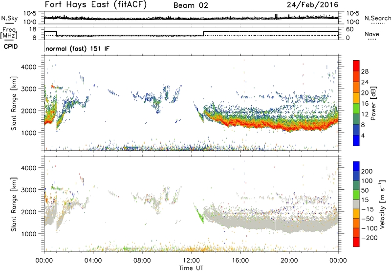The image size is (391, 271).
Task: Select the 'Freq. [MHz]' axis label
Action: (9, 33)
